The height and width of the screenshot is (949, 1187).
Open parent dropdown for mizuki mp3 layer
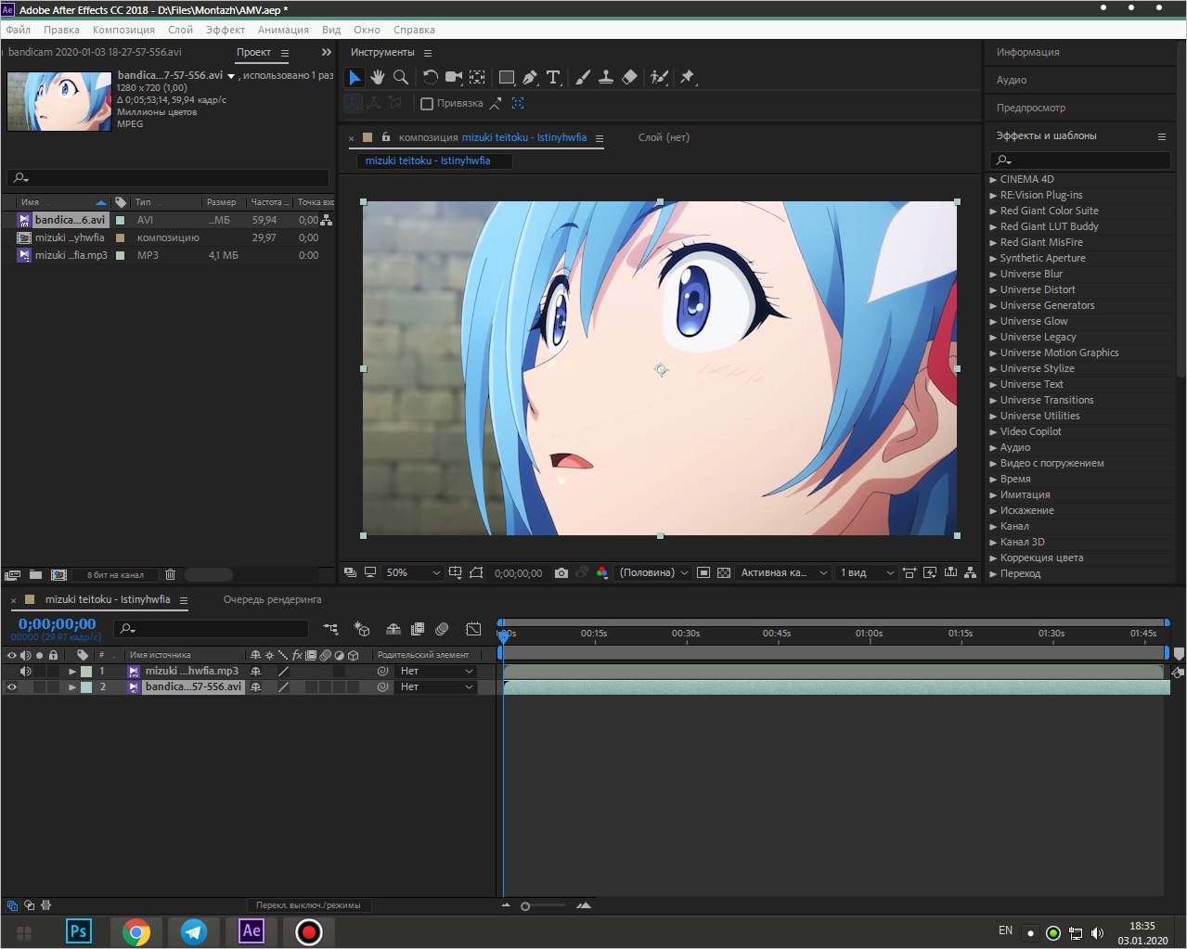point(436,671)
